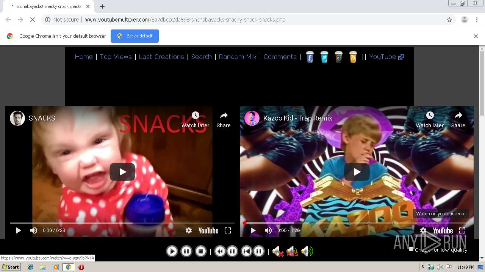Open the Chrome profile avatar
The width and height of the screenshot is (485, 272).
[465, 20]
